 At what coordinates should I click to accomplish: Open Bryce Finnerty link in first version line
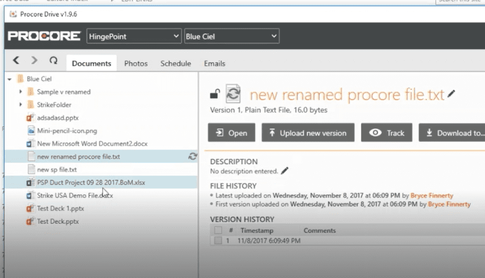click(449, 204)
